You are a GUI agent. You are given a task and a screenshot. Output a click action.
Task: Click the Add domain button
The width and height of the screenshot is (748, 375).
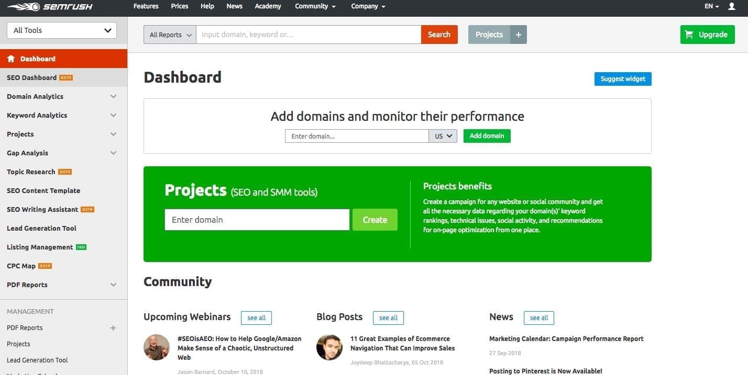(x=487, y=136)
